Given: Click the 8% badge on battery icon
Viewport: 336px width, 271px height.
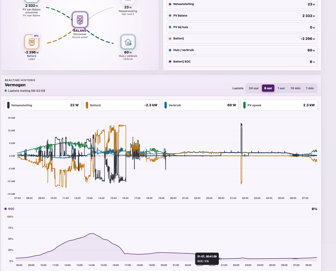Looking at the screenshot, I should pyautogui.click(x=37, y=36).
